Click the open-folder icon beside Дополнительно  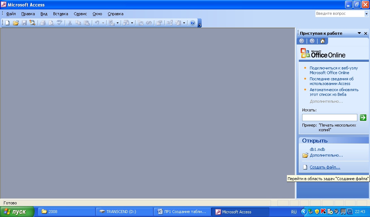click(x=305, y=156)
